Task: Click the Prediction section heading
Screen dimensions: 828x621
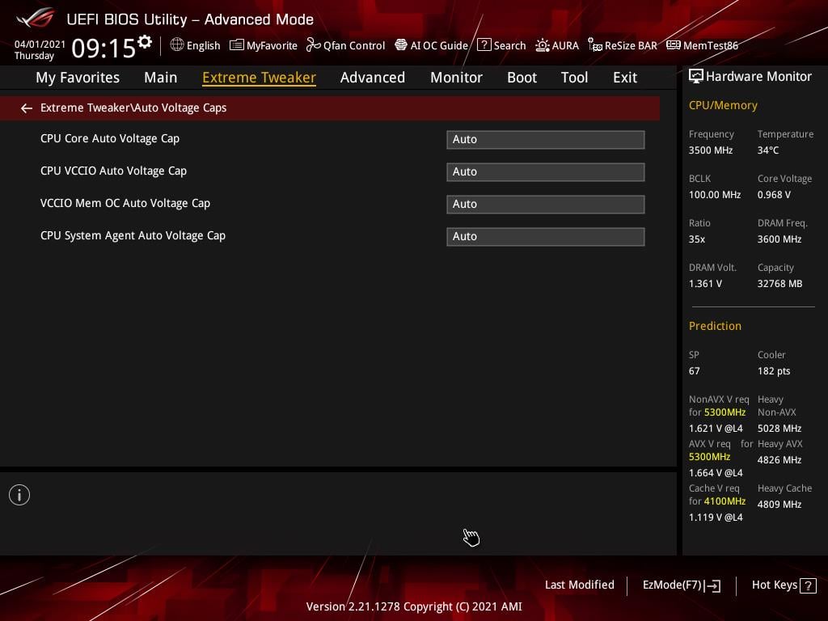Action: [x=715, y=326]
